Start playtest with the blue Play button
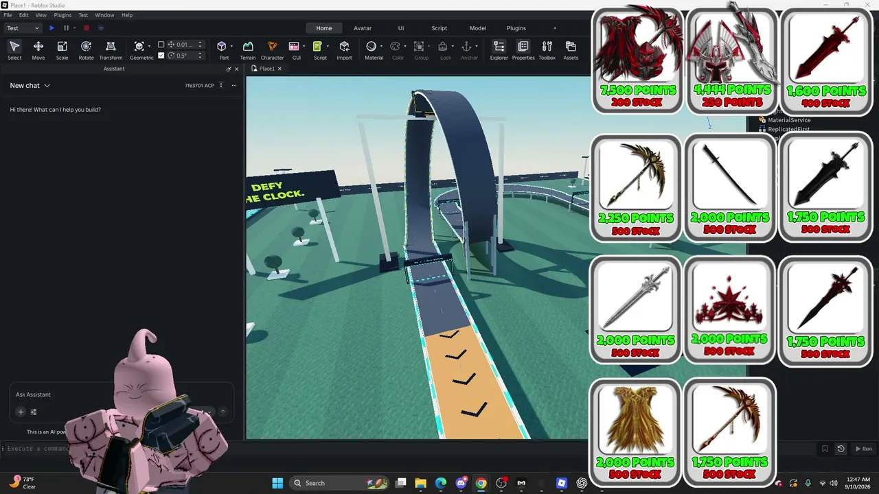This screenshot has width=879, height=494. click(52, 28)
